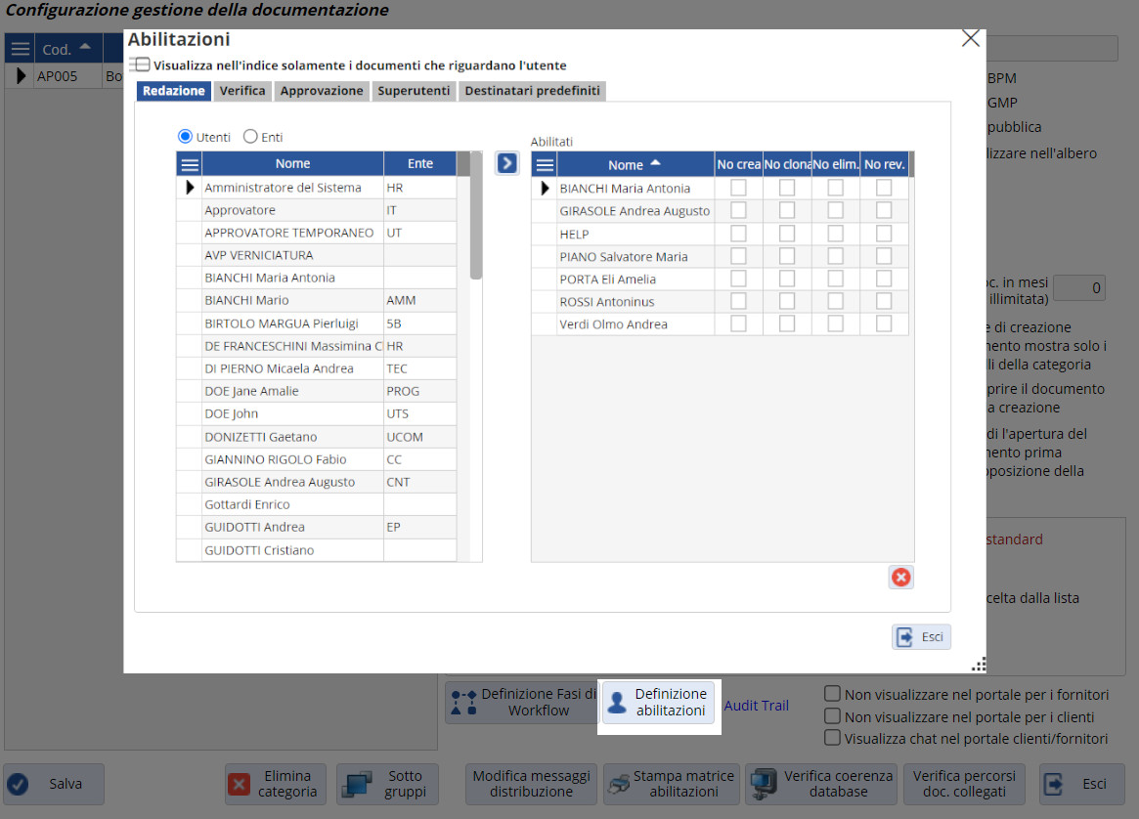Switch to the Verifica tab
The height and width of the screenshot is (819, 1139).
click(x=241, y=91)
